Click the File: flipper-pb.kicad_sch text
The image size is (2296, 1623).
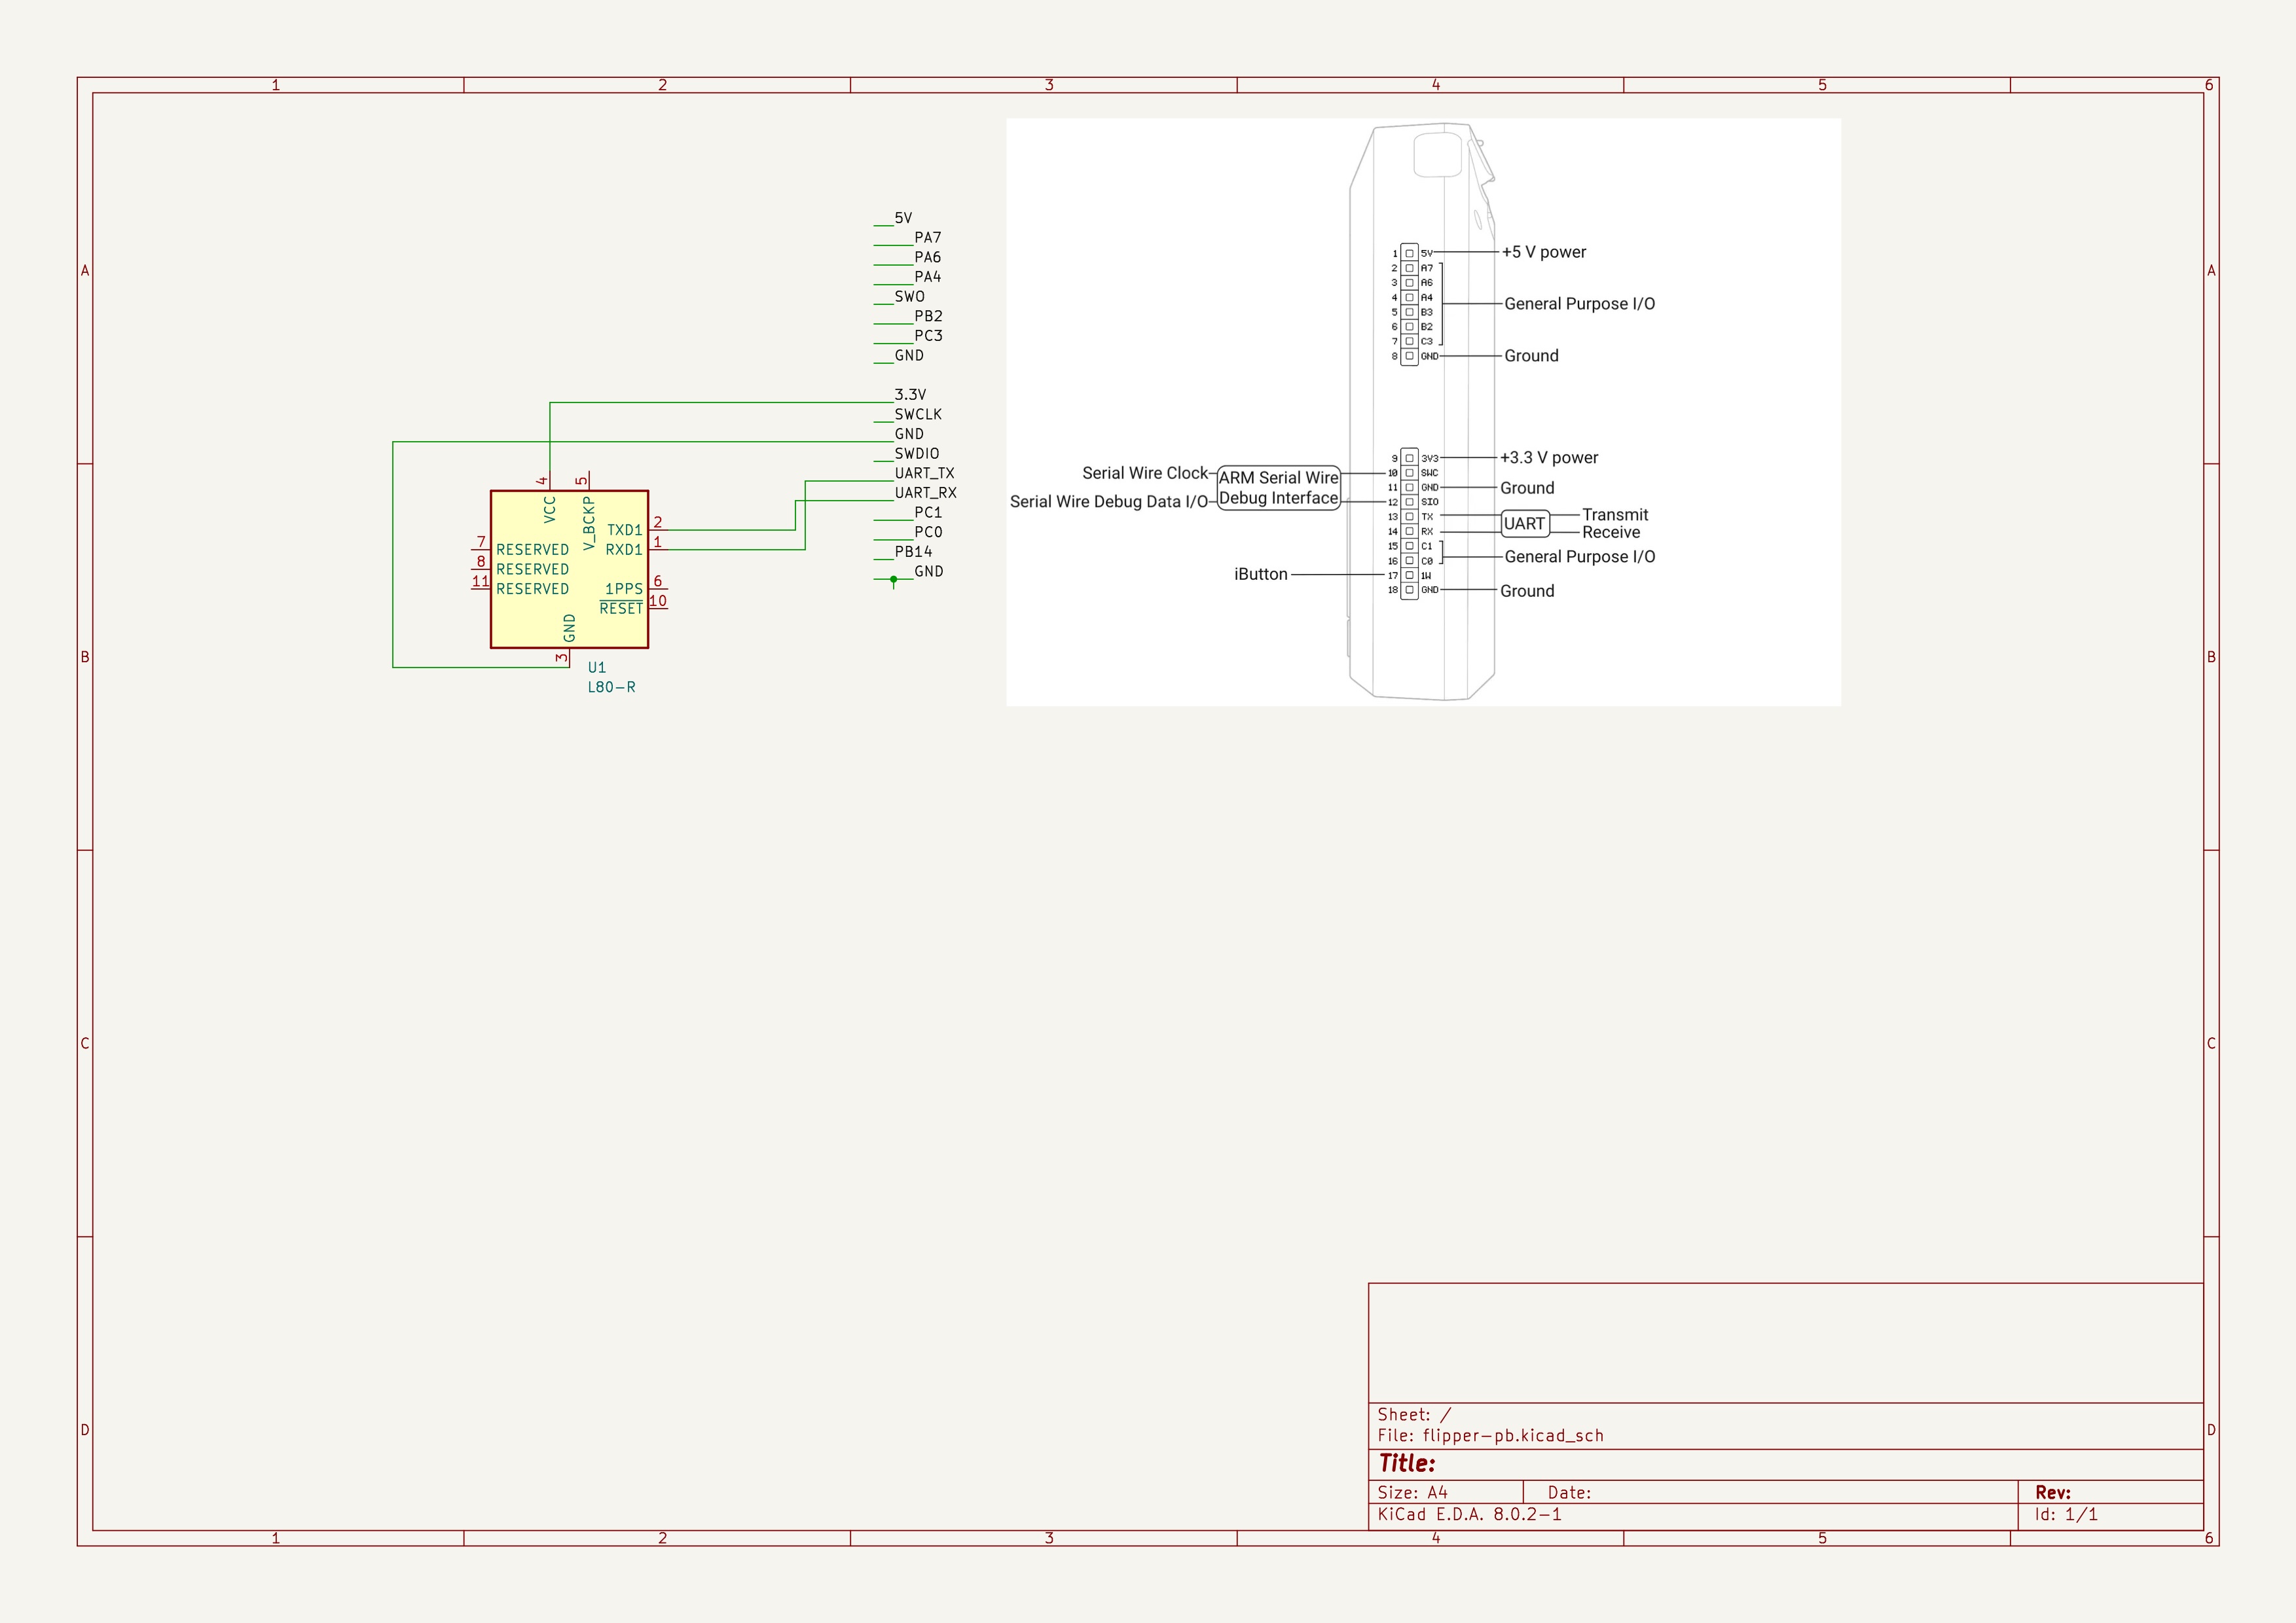coord(1490,1436)
